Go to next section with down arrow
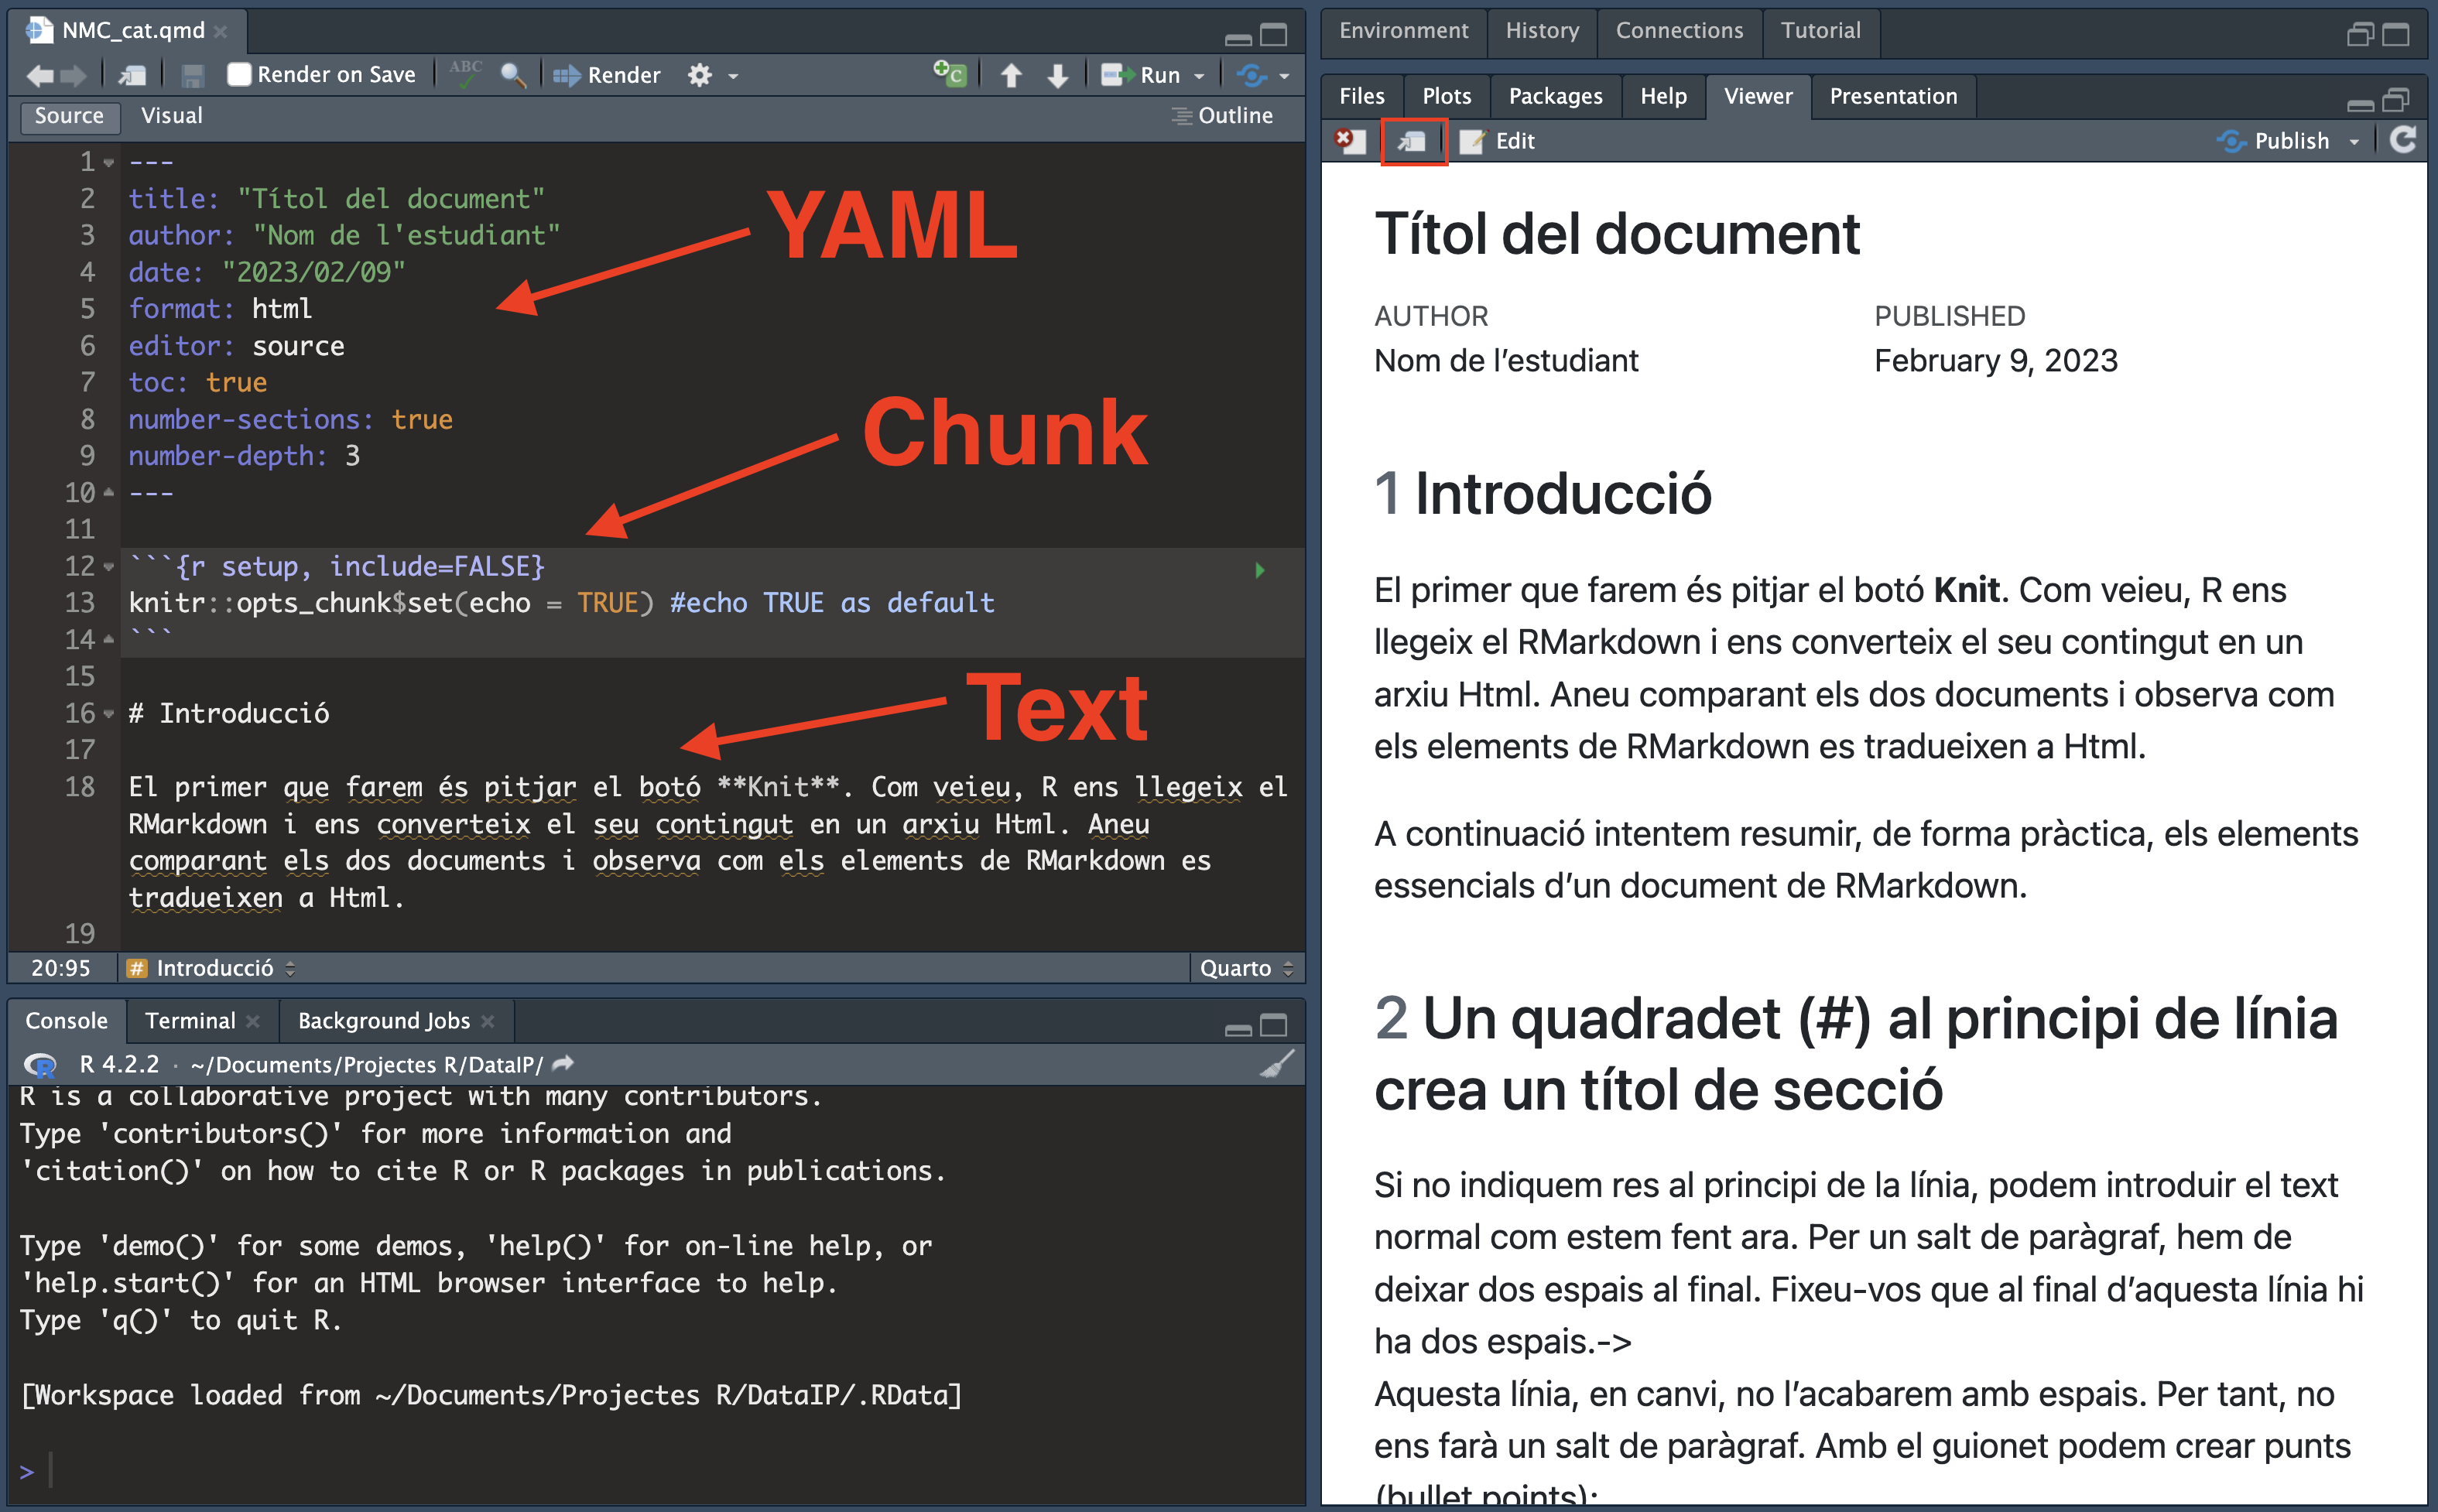Viewport: 2438px width, 1512px height. [1057, 75]
